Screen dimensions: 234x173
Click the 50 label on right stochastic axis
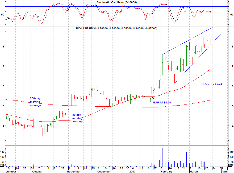pos(232,14)
